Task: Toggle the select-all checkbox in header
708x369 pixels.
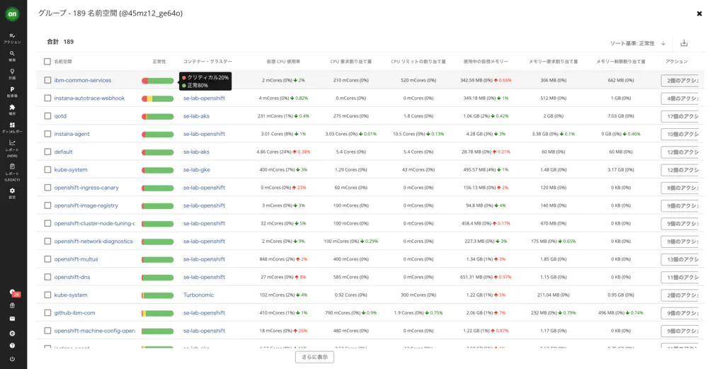Action: pos(47,62)
